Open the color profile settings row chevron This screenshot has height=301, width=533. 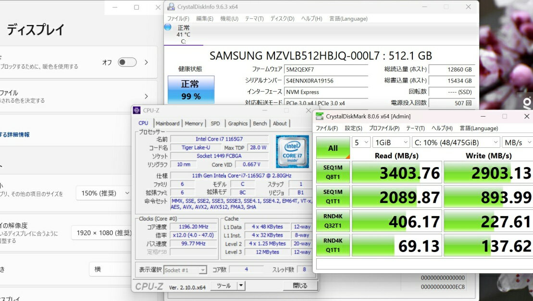tap(146, 96)
